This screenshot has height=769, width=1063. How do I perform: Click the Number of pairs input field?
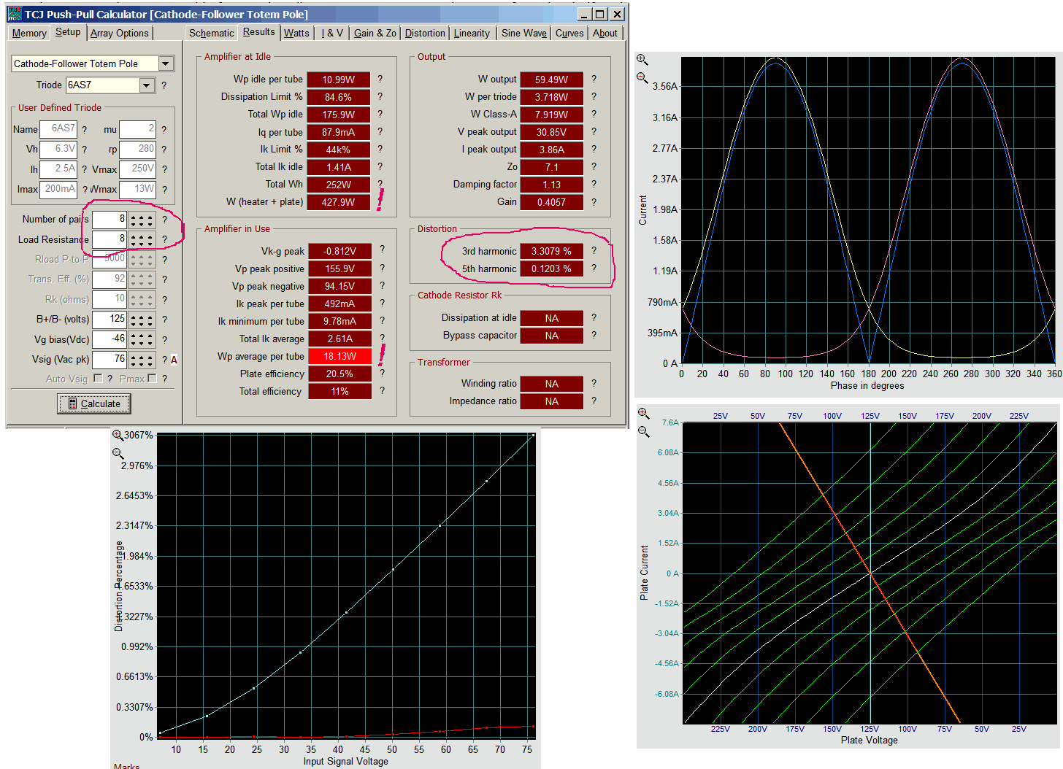110,220
